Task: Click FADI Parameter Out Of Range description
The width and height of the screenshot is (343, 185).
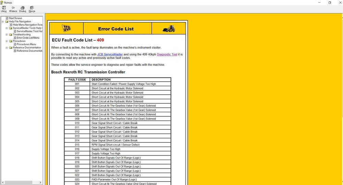Action: click(130, 180)
